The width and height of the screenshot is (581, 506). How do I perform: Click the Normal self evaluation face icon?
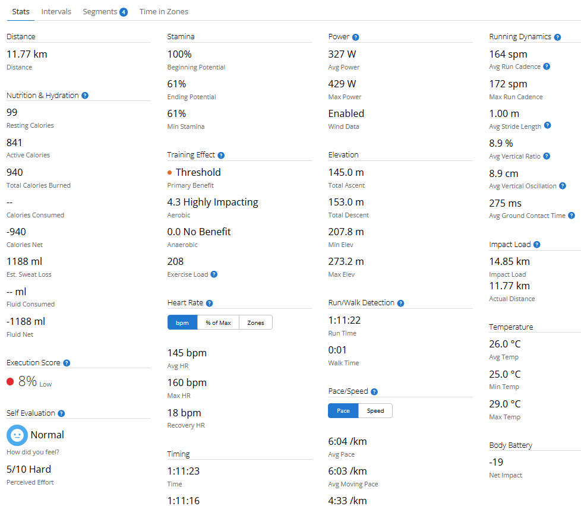(x=17, y=435)
